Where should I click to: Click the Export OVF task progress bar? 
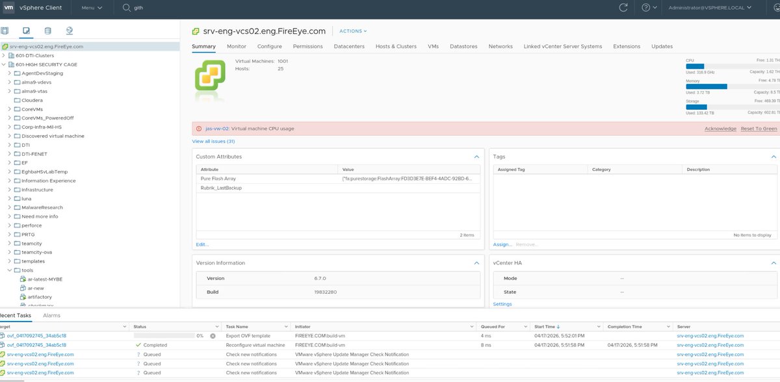click(x=164, y=336)
